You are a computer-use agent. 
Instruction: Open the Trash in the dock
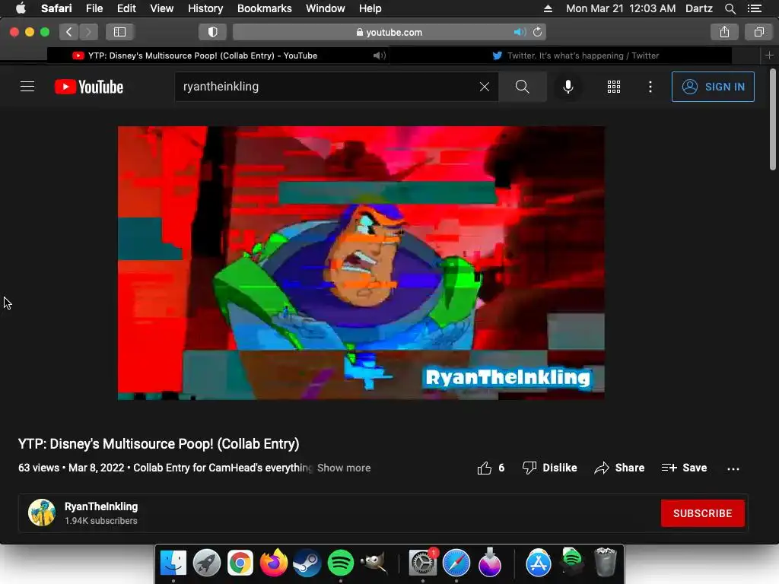click(x=605, y=563)
